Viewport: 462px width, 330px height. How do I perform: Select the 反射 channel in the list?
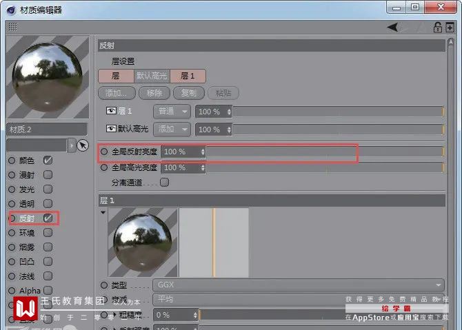pos(26,218)
